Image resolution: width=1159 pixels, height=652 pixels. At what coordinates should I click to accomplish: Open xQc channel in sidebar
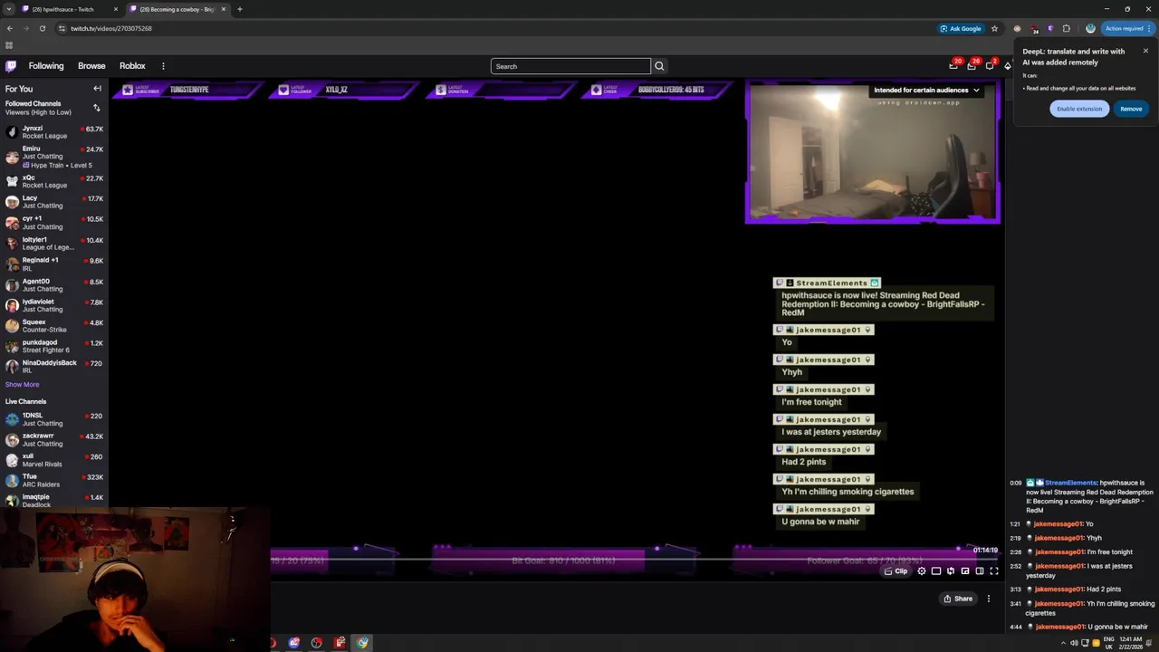coord(54,181)
